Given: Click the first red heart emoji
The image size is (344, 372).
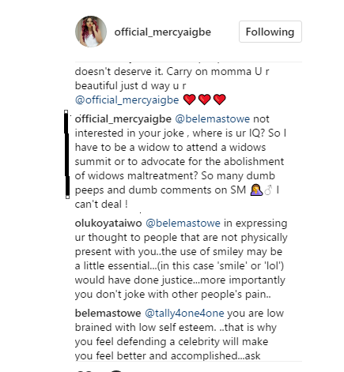Looking at the screenshot, I should point(189,100).
